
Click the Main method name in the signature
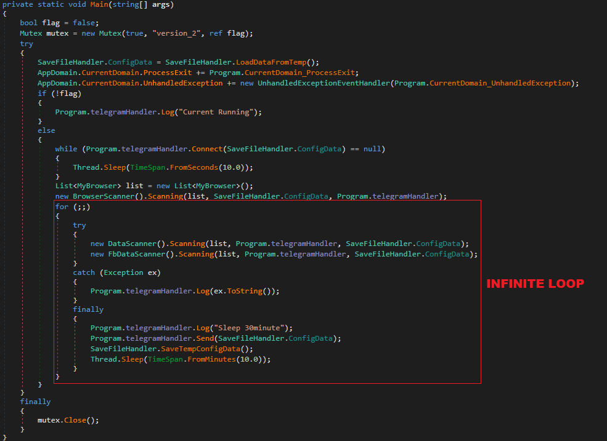(x=99, y=5)
